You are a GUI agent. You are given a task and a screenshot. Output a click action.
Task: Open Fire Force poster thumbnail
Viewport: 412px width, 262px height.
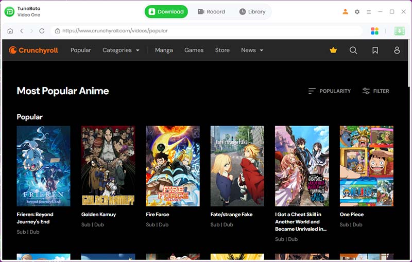click(173, 166)
